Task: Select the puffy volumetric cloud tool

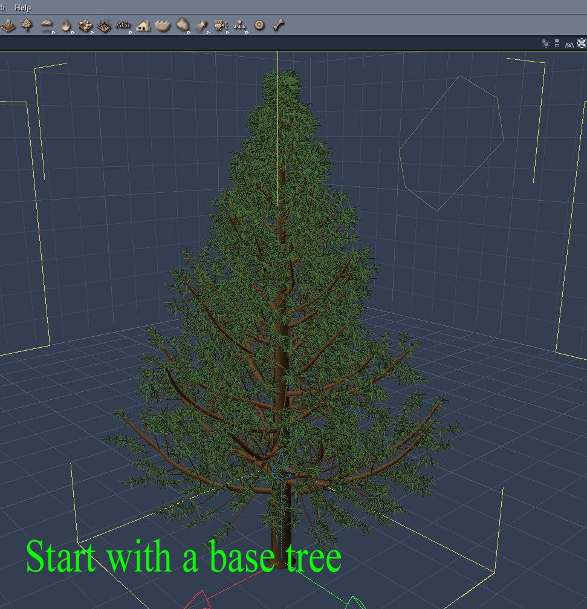Action: coord(182,25)
